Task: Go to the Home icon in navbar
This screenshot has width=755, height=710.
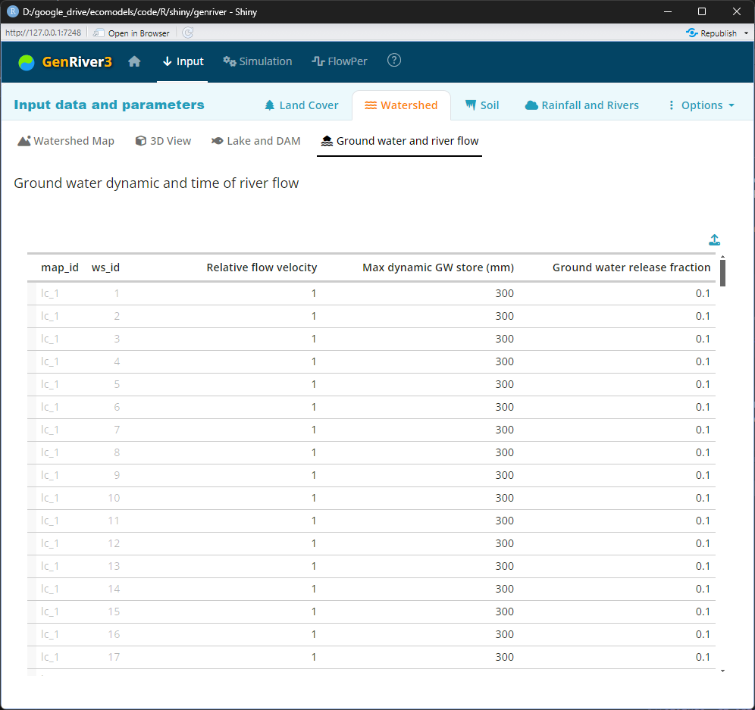Action: coord(134,61)
